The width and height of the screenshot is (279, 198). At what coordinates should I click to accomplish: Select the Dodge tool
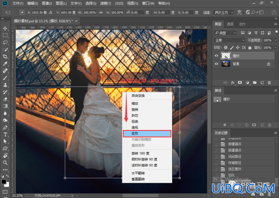[x=5, y=120]
